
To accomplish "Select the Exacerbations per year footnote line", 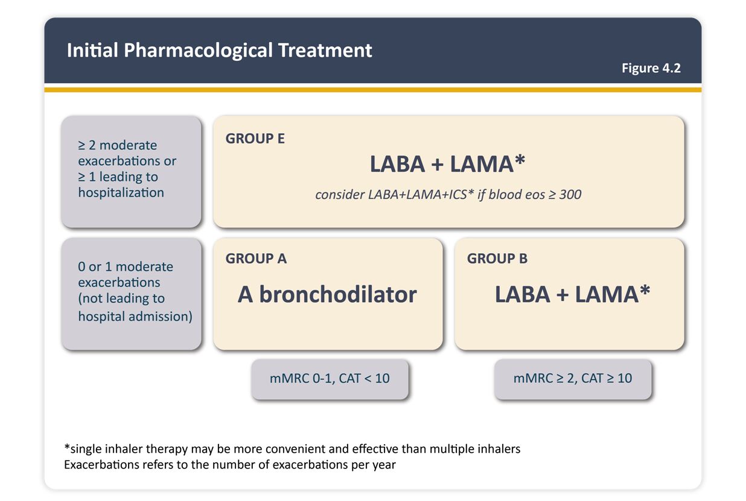I will [x=230, y=465].
